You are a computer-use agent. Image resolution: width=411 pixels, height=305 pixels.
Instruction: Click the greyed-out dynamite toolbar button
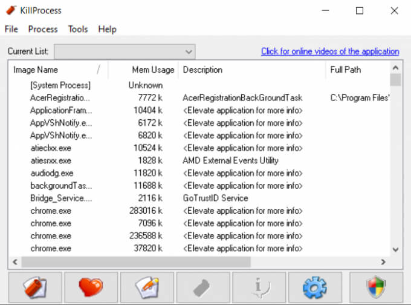[203, 287]
